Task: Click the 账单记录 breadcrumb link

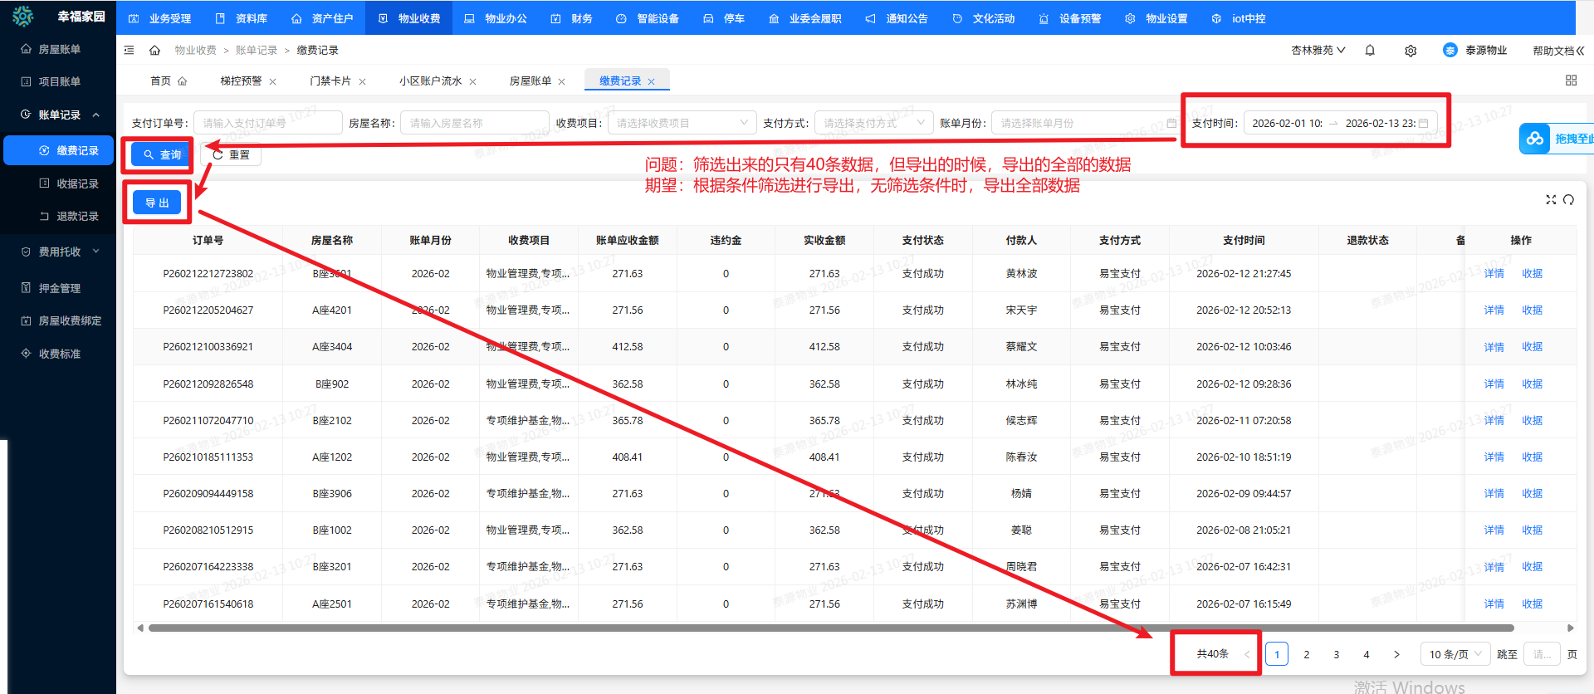Action: (257, 50)
